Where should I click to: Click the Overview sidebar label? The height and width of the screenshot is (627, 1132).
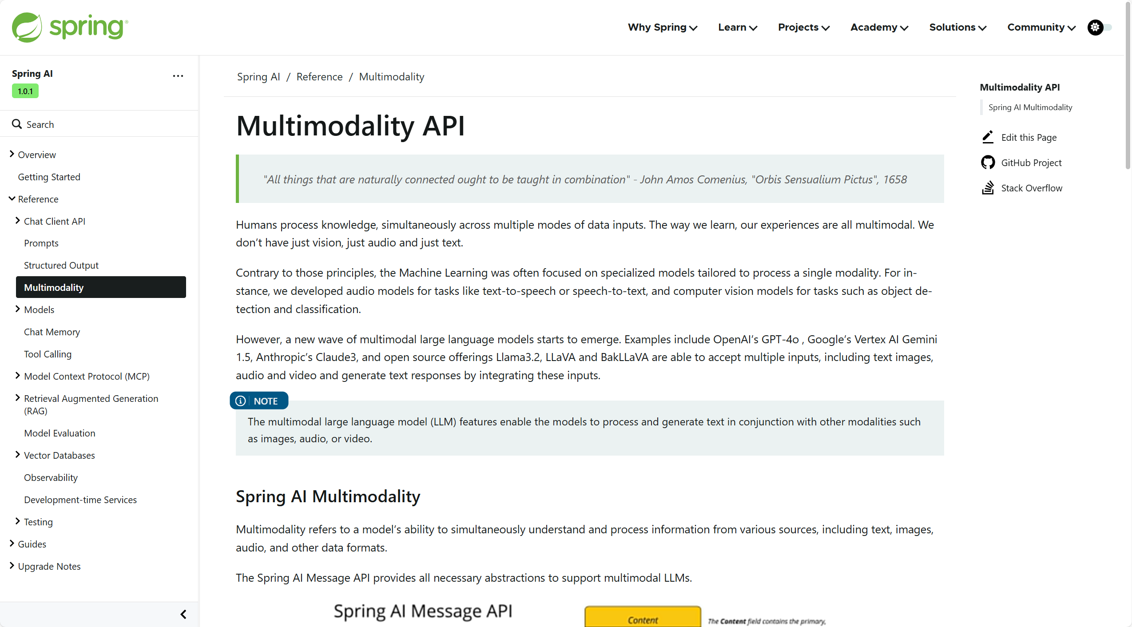[x=37, y=155]
